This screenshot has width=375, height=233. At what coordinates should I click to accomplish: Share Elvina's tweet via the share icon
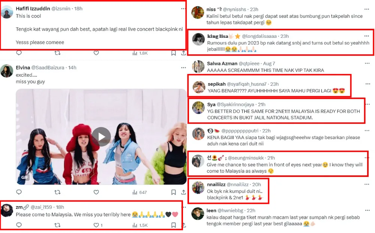click(183, 192)
